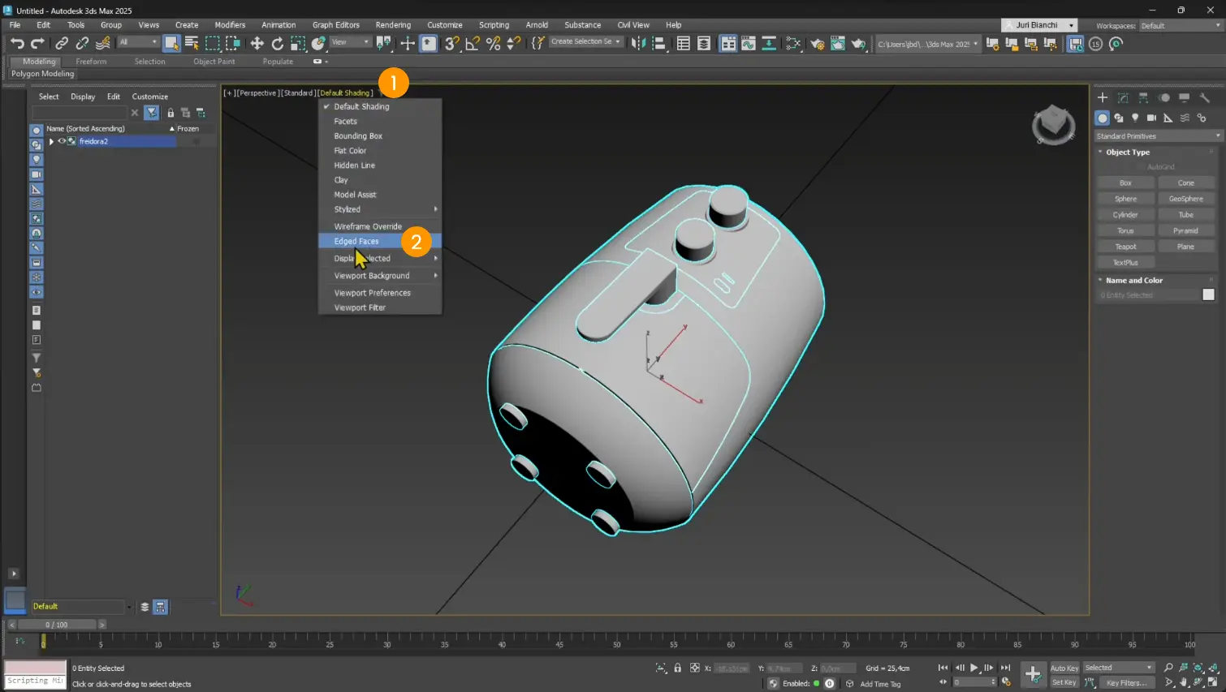Activate the Select and Scale tool

298,43
